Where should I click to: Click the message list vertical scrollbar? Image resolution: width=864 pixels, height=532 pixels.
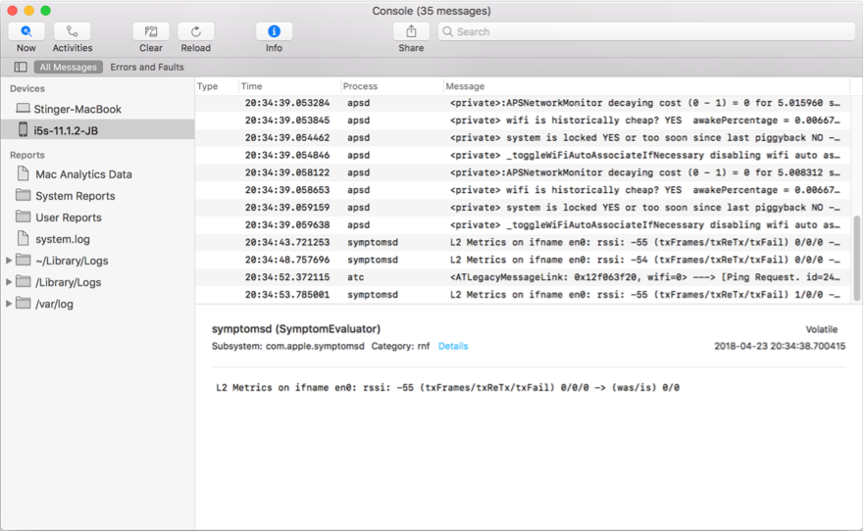856,258
